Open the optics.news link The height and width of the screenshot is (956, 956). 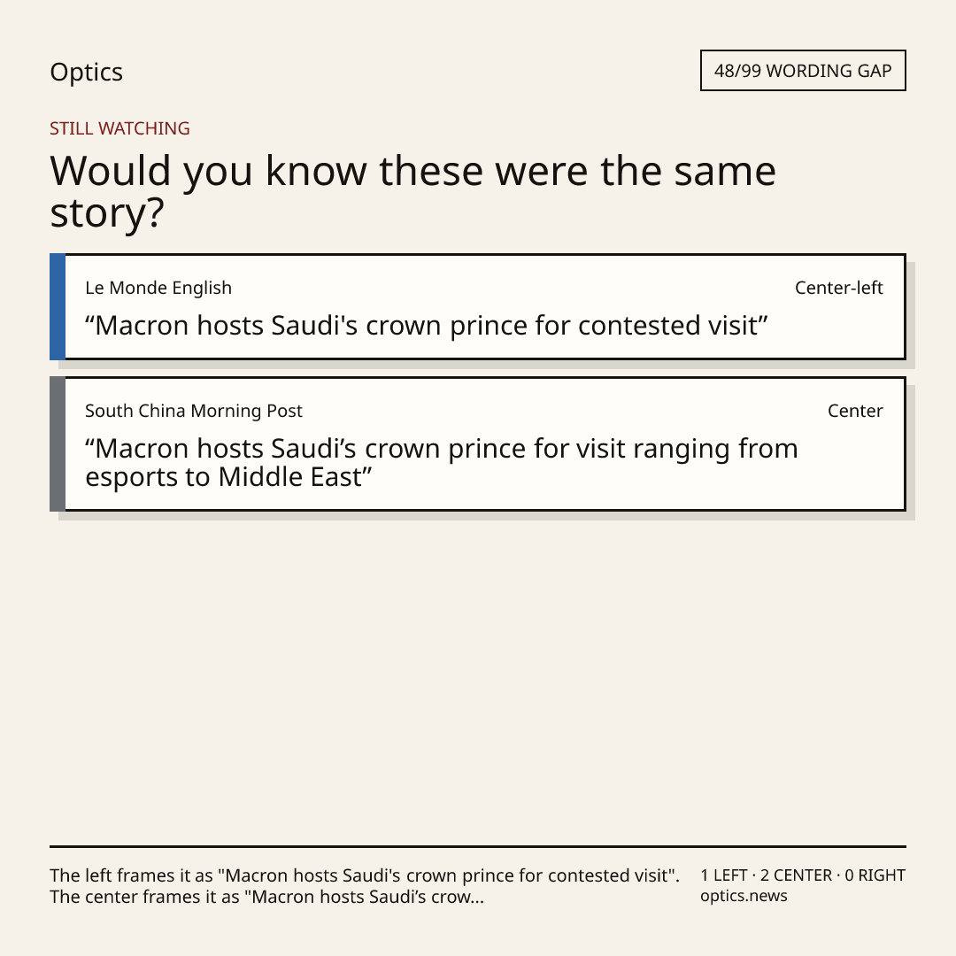(744, 896)
